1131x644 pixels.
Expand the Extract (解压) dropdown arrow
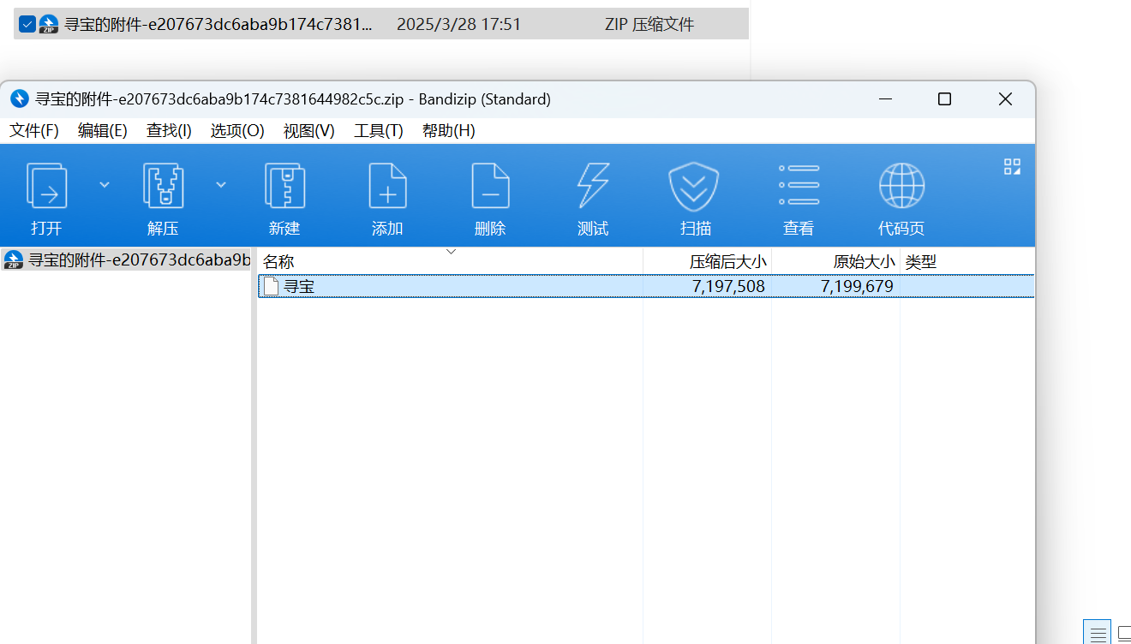tap(221, 184)
